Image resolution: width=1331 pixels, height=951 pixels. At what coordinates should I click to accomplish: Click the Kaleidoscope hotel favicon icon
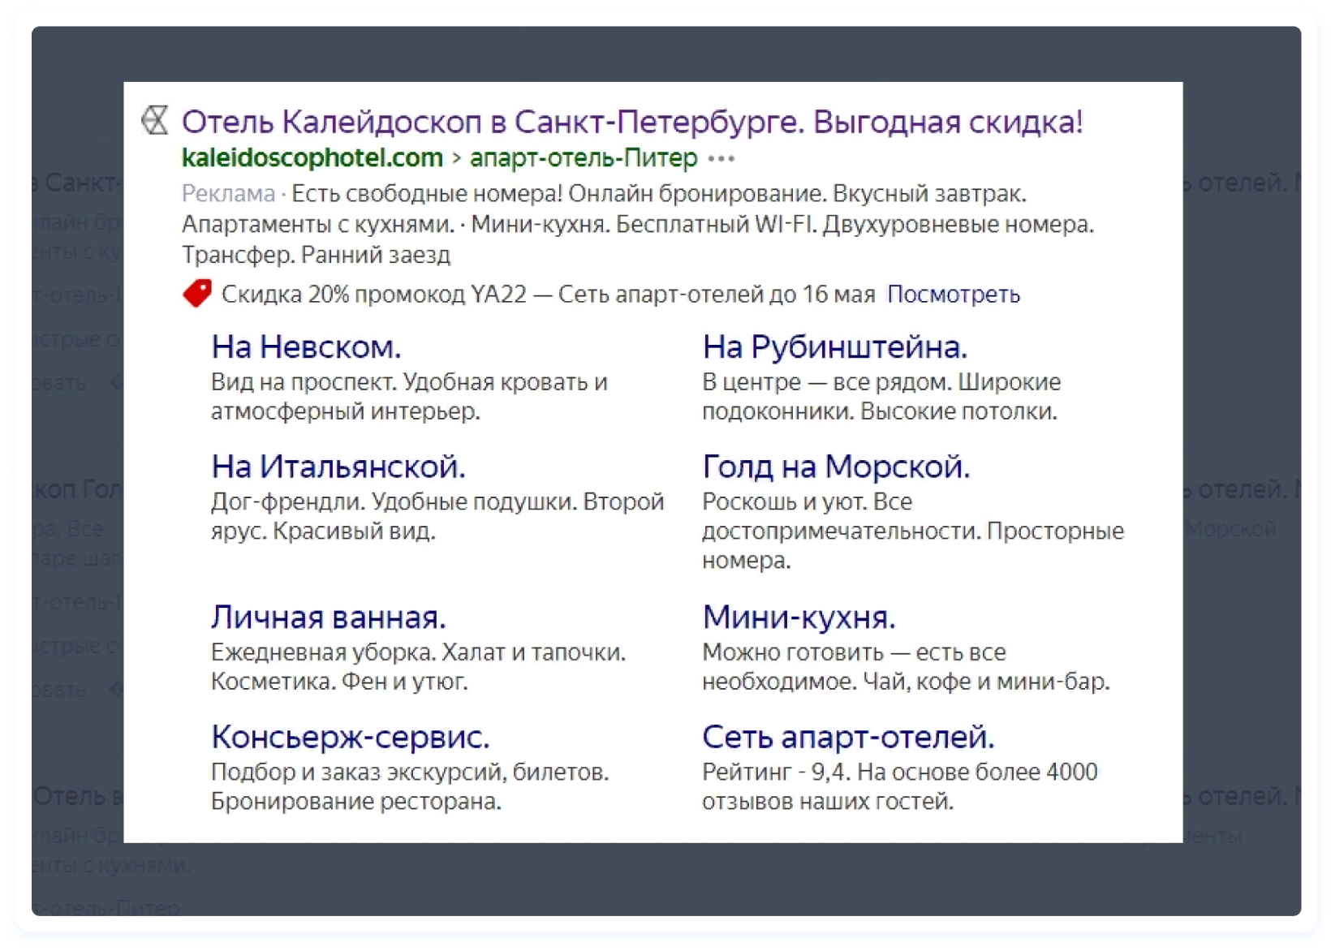tap(154, 121)
